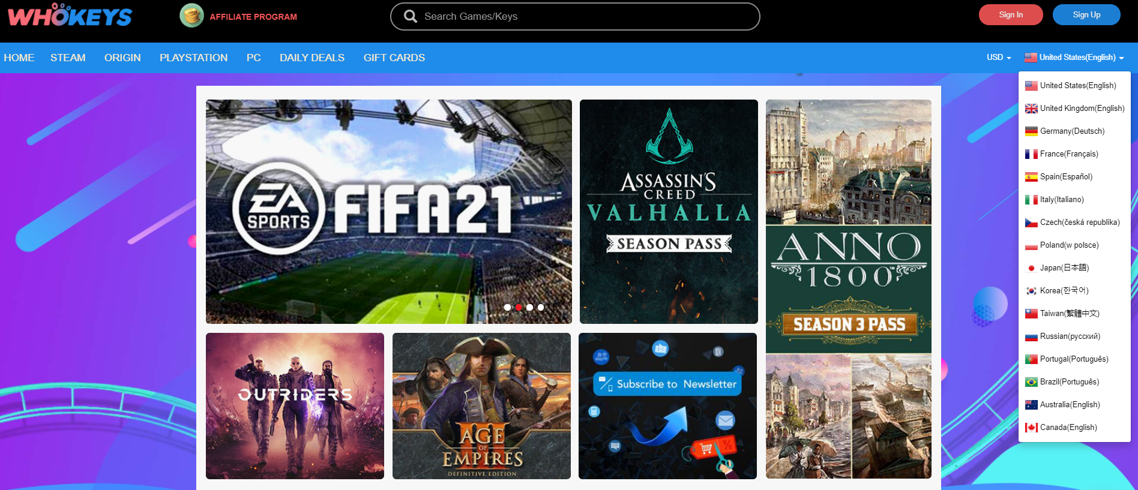The height and width of the screenshot is (490, 1138).
Task: Open the GIFT CARDS menu
Action: [x=394, y=58]
